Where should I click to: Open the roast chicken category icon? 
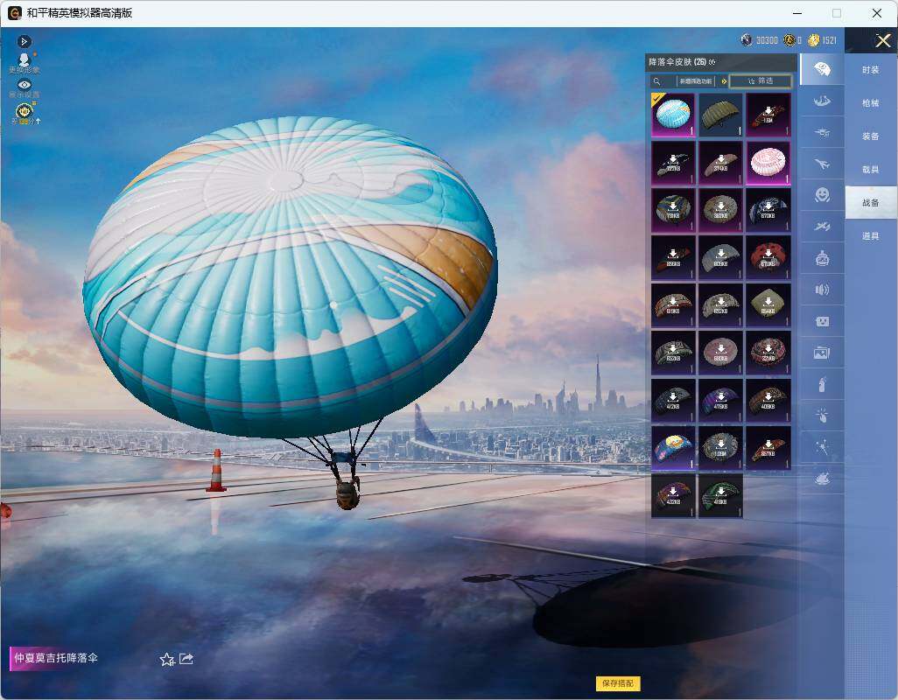[x=822, y=478]
